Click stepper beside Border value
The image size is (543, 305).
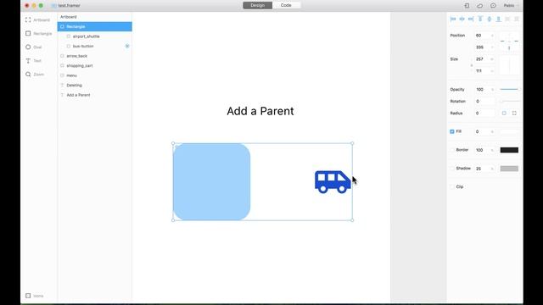tap(492, 150)
